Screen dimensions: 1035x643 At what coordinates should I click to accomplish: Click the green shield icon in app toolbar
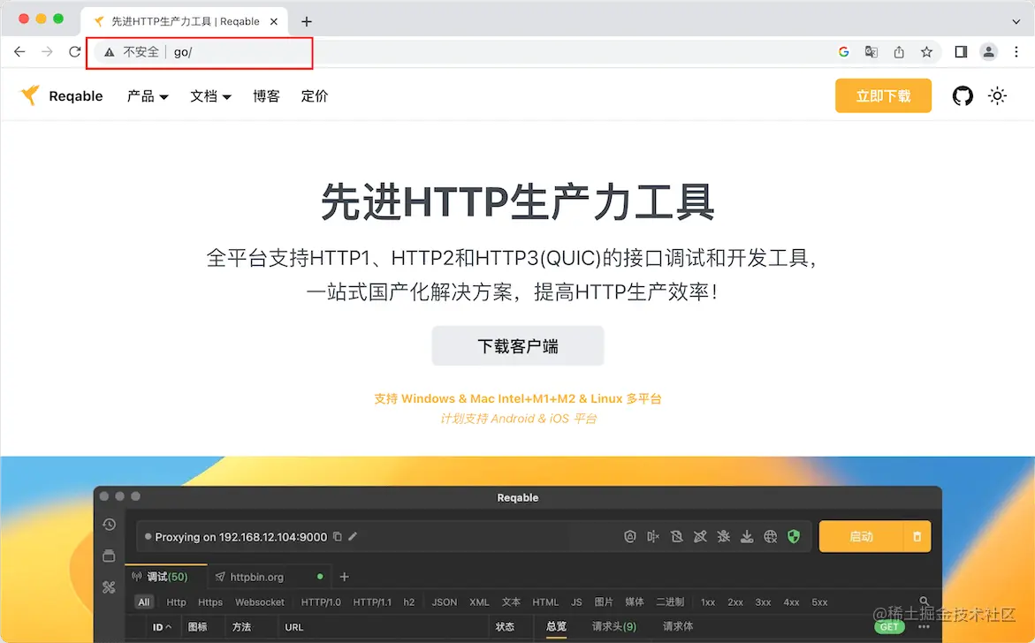click(794, 536)
